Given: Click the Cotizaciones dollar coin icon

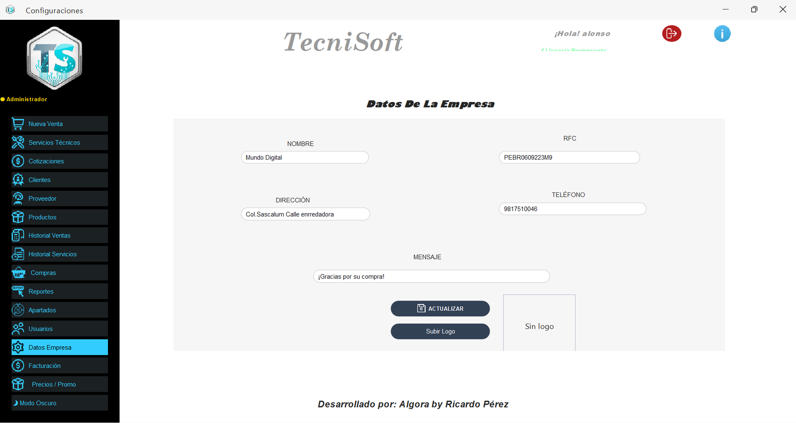Looking at the screenshot, I should tap(18, 161).
